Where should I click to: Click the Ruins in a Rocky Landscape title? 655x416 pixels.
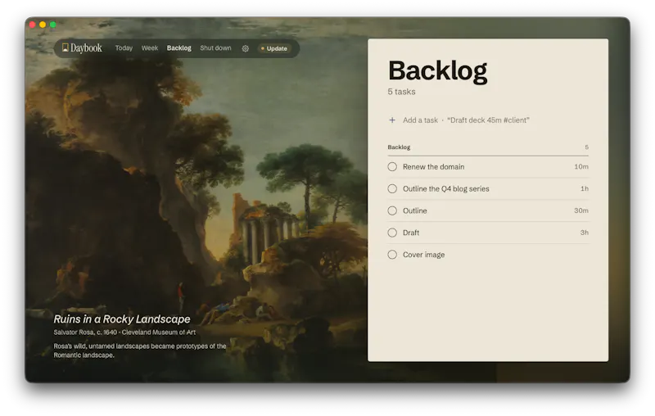pyautogui.click(x=121, y=319)
